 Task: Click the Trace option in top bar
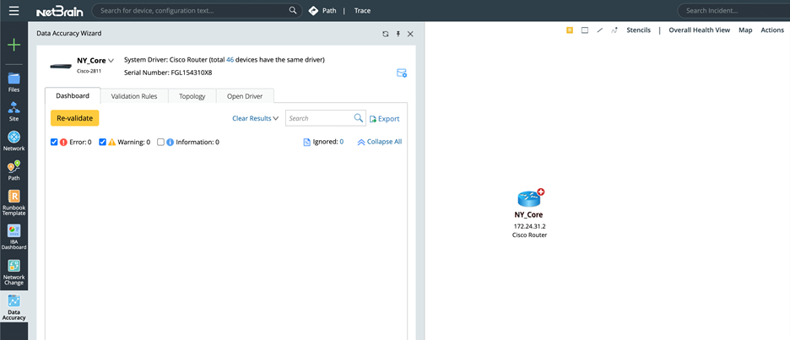coord(362,11)
